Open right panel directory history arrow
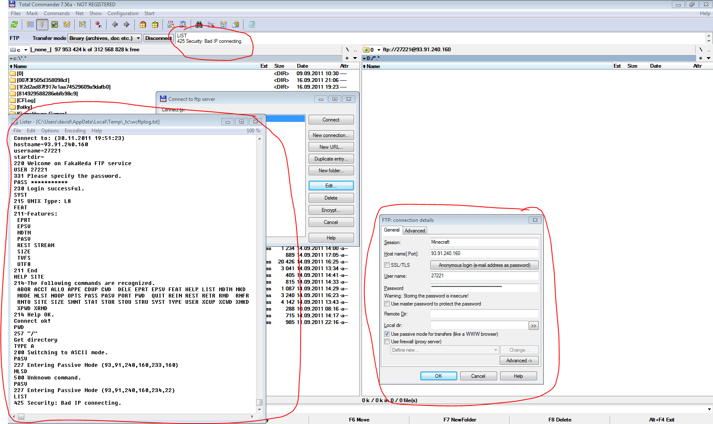 (x=708, y=58)
